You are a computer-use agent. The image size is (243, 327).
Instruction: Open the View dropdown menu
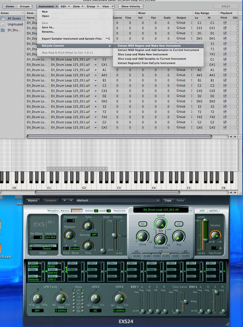tap(108, 6)
